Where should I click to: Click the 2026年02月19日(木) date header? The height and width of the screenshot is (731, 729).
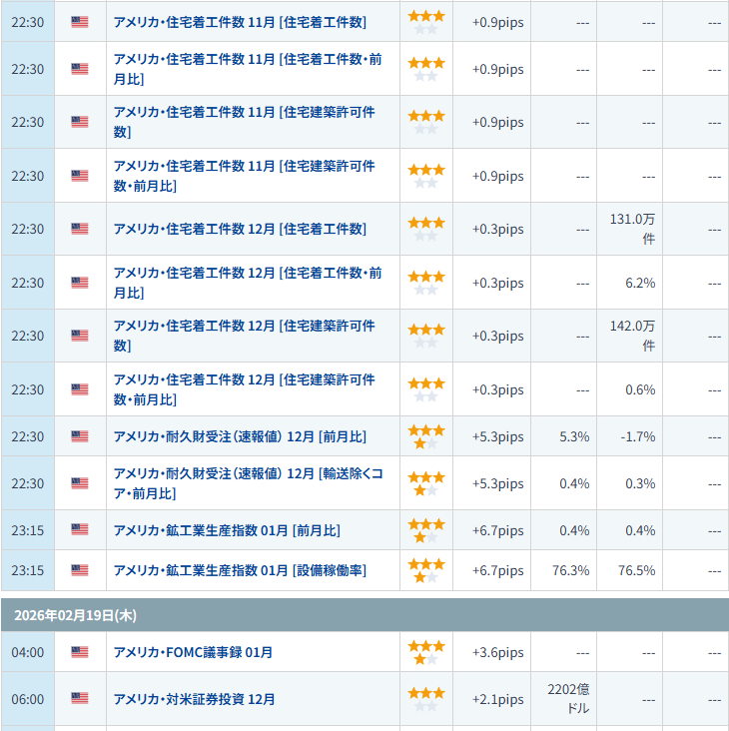coord(76,615)
